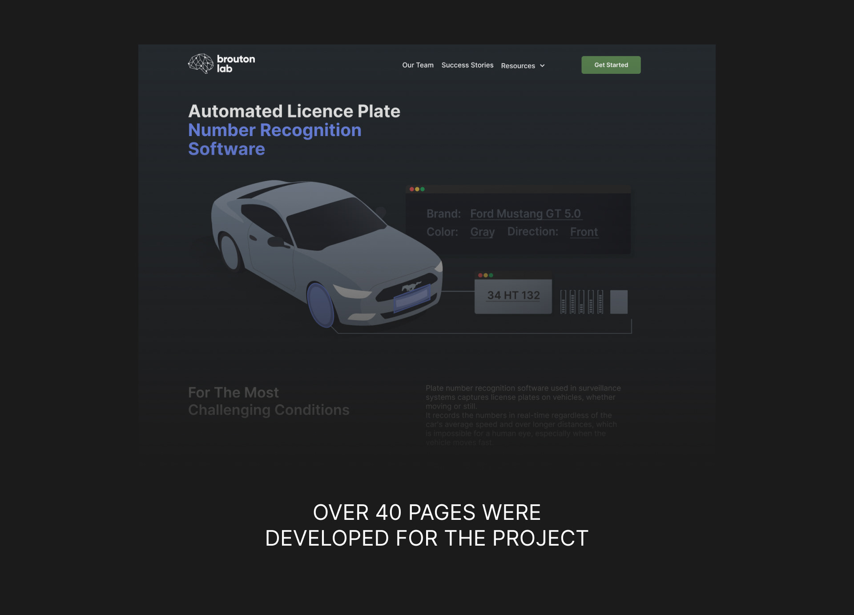Click the green dot on brand window

click(x=423, y=189)
